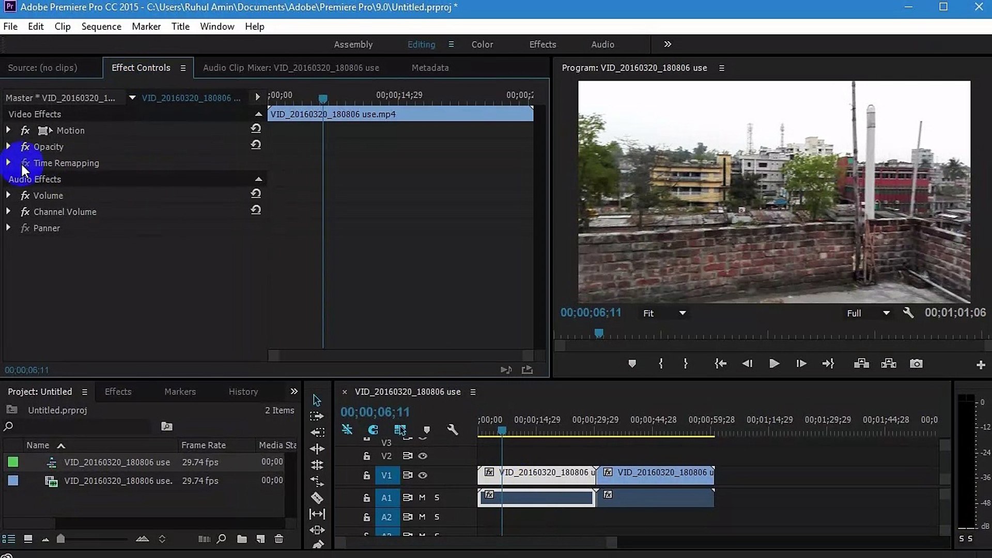Click the Add Marker button in the program monitor

[632, 364]
